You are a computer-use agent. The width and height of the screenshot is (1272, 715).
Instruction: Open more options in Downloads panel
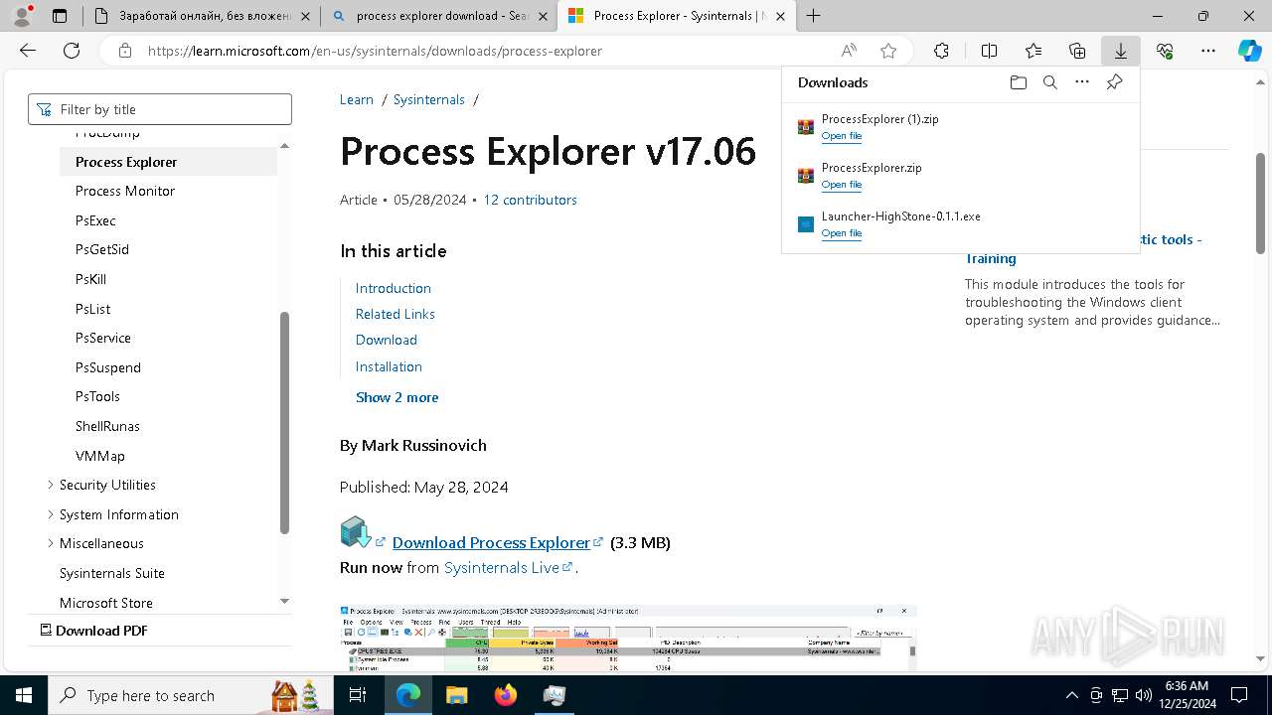pyautogui.click(x=1082, y=82)
